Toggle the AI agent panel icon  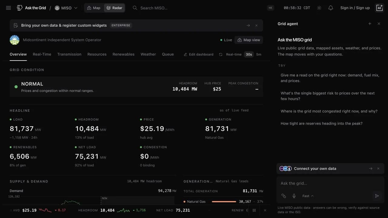click(380, 8)
